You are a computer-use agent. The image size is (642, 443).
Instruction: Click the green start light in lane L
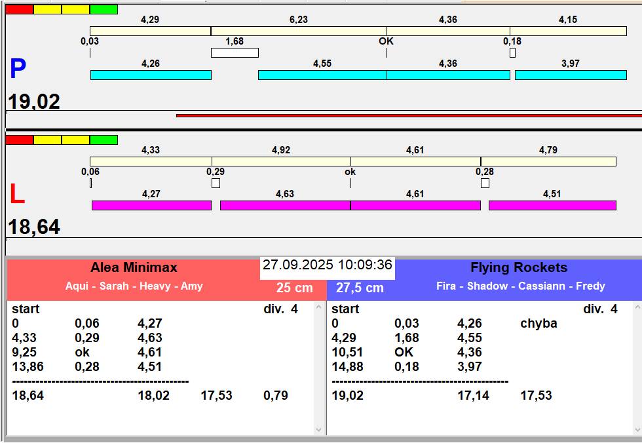pyautogui.click(x=104, y=140)
